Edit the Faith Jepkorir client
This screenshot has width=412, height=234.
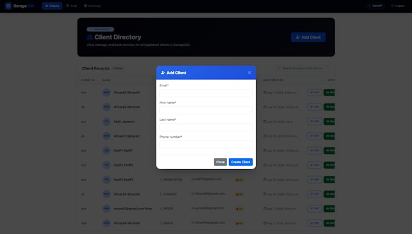pos(314,122)
